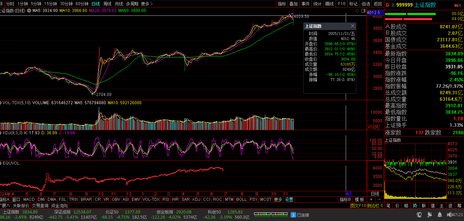The width and height of the screenshot is (464, 221).
Task: Switch to the 筹 tab in sidebar
Action: tap(459, 206)
